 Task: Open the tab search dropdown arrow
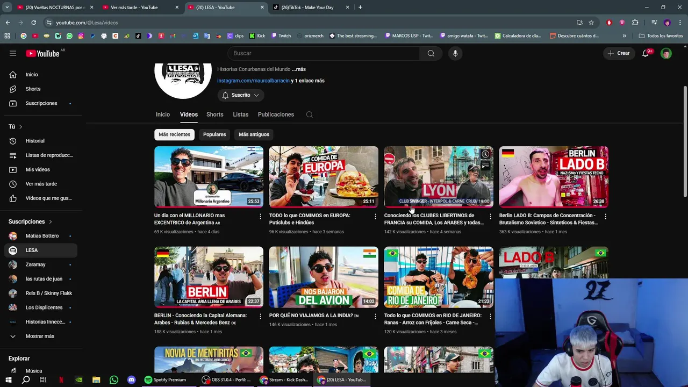click(x=8, y=7)
